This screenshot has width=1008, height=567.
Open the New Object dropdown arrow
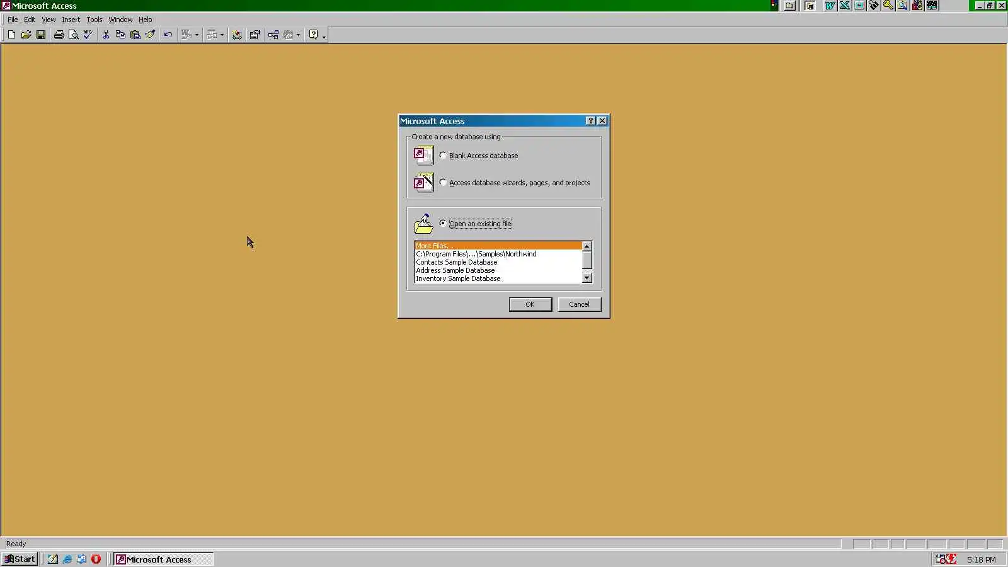(x=298, y=35)
